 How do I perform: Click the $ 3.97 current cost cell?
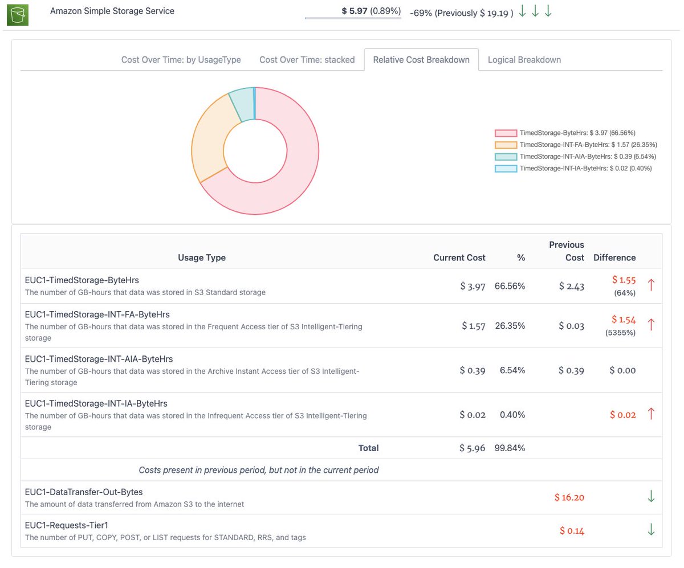point(473,286)
